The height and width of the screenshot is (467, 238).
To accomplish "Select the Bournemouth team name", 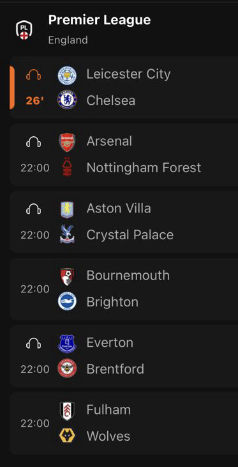I will (128, 276).
